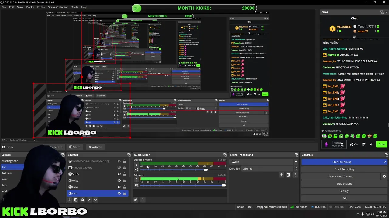Send message with green Chat button

point(382,144)
